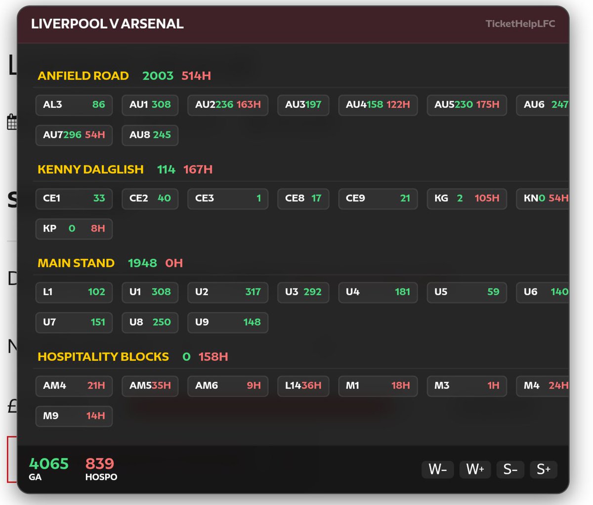The height and width of the screenshot is (505, 593).
Task: Select block U5 with 59 tickets
Action: (467, 292)
